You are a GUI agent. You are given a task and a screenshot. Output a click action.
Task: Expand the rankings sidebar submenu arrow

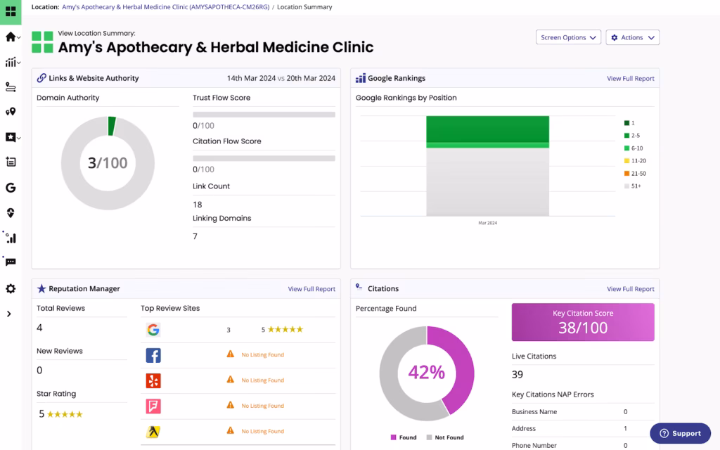[x=19, y=63]
